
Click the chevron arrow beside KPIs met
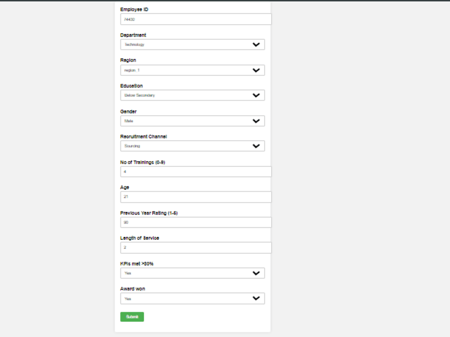(256, 273)
